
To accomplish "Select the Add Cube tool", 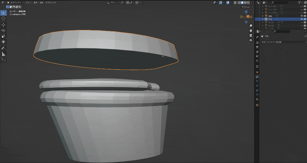I will pos(3,60).
